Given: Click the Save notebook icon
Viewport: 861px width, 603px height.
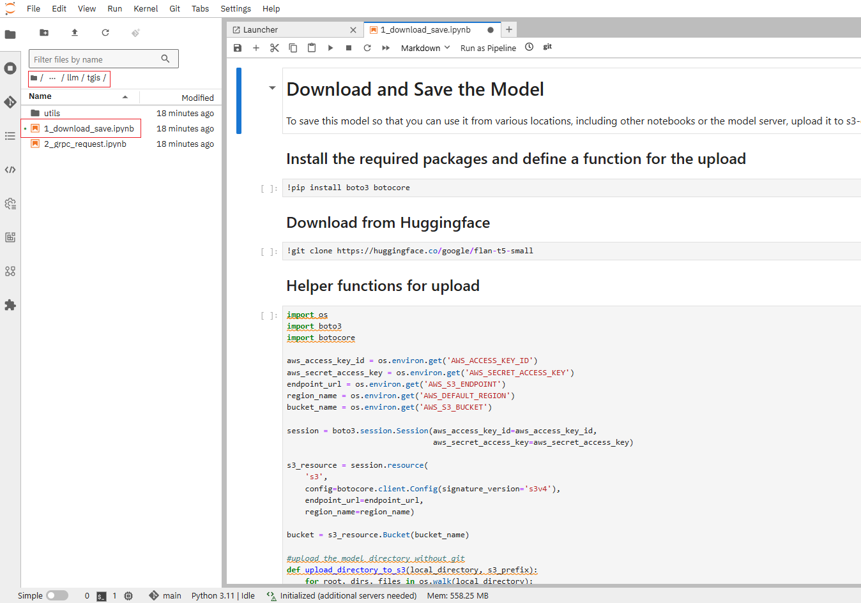Looking at the screenshot, I should (x=238, y=48).
